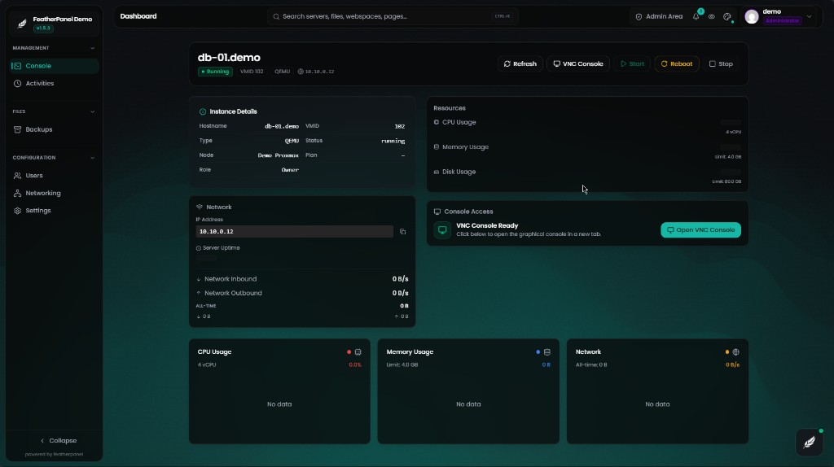Toggle the eye visibility icon in header
Screen dimensions: 834x467
(x=711, y=16)
